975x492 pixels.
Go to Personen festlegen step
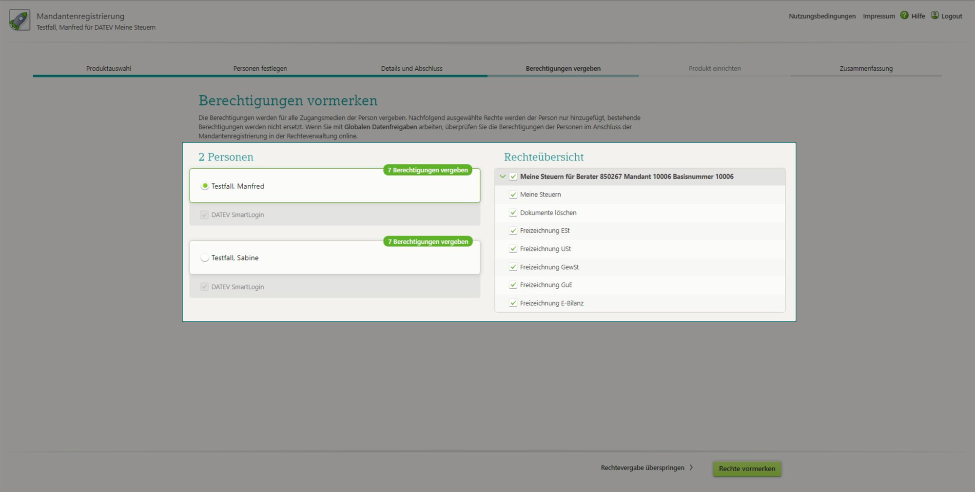260,69
